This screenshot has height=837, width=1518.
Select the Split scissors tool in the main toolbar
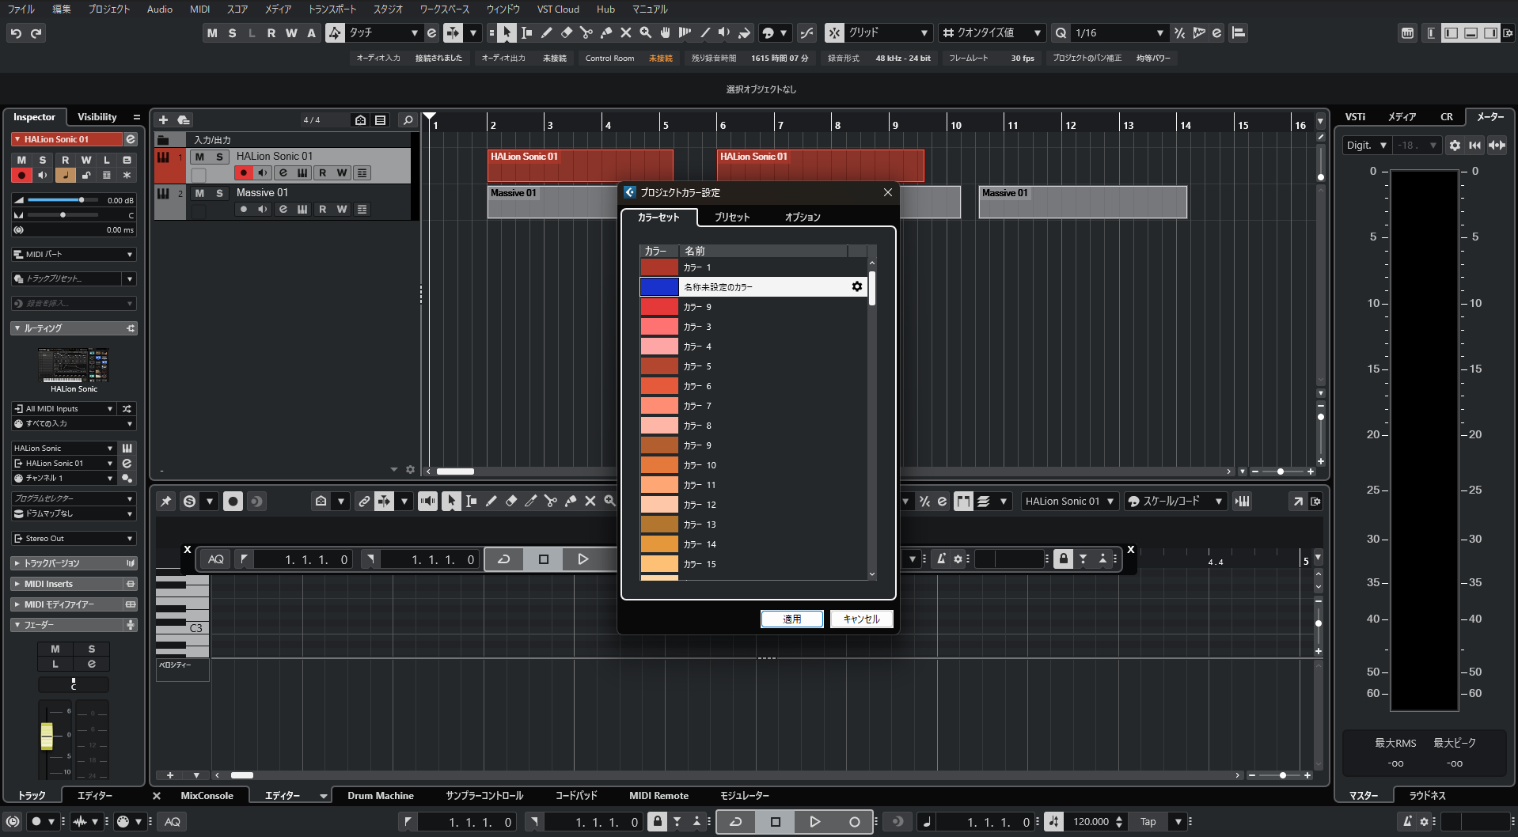586,33
